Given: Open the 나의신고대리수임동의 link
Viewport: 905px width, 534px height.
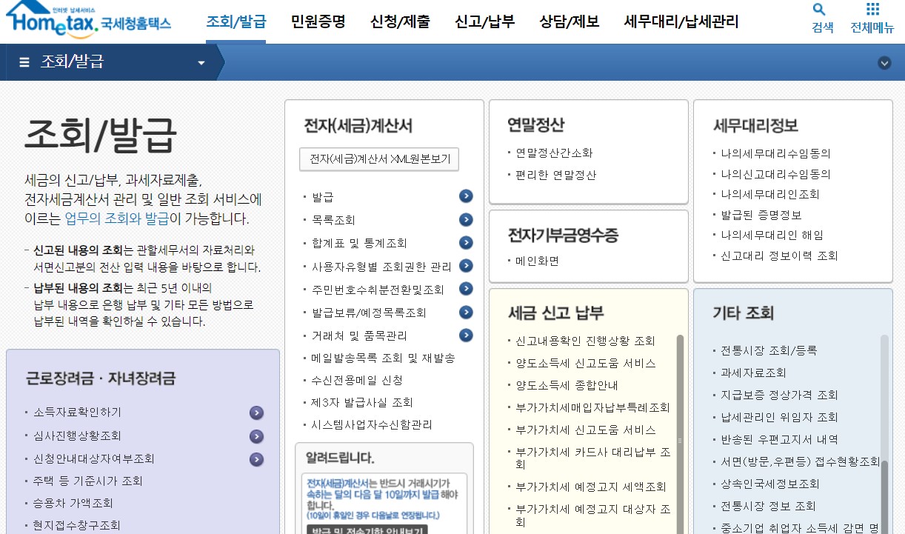Looking at the screenshot, I should pyautogui.click(x=776, y=174).
